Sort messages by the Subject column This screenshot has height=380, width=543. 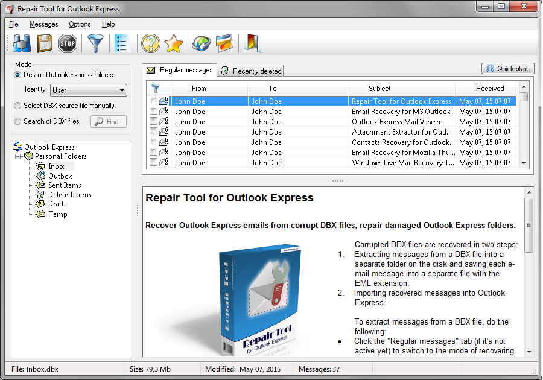pos(402,89)
